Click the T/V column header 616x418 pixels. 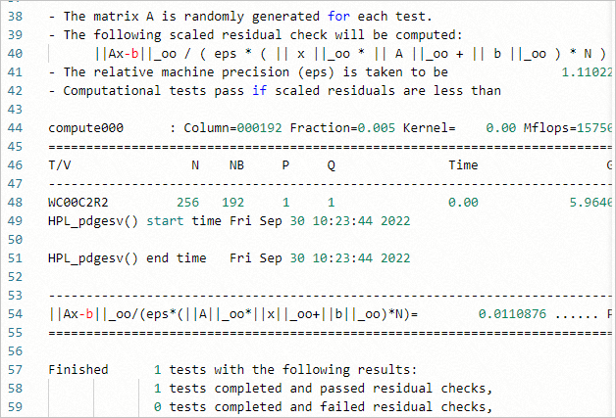(x=59, y=165)
